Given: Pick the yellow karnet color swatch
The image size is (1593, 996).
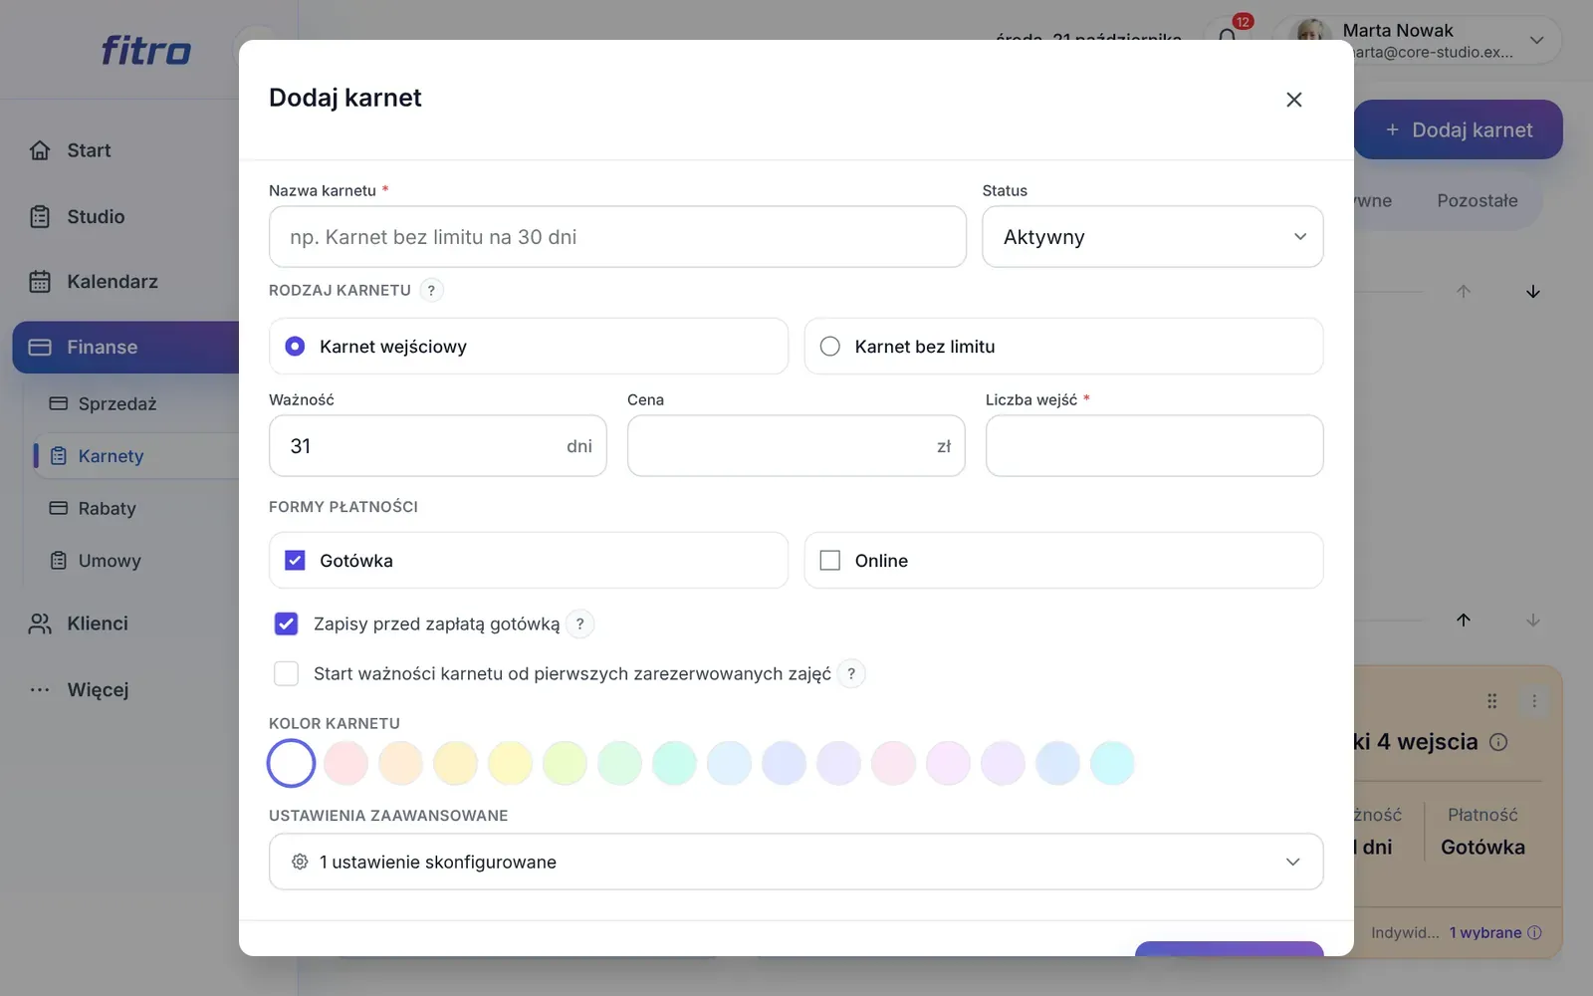Looking at the screenshot, I should [510, 764].
